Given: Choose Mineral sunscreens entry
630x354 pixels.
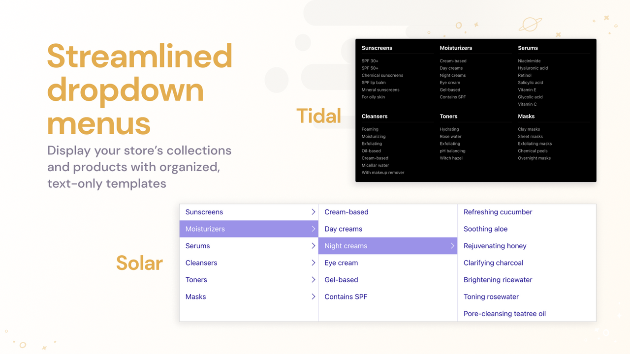Looking at the screenshot, I should pyautogui.click(x=380, y=90).
